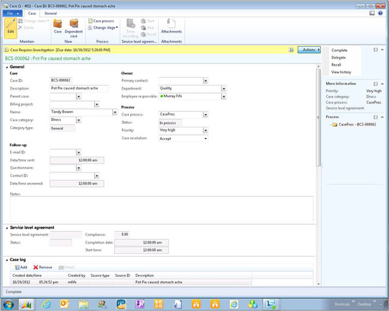Open the Case resolution dropdown

point(206,138)
